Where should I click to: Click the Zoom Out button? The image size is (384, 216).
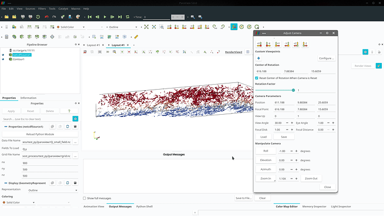pyautogui.click(x=311, y=179)
